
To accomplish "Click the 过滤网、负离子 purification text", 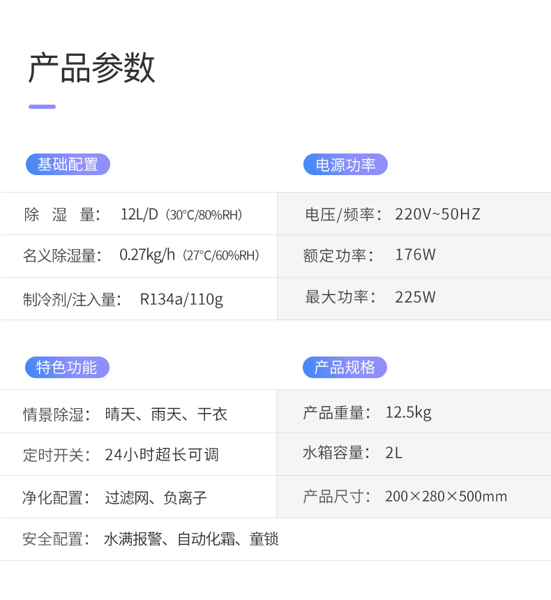I will 156,498.
